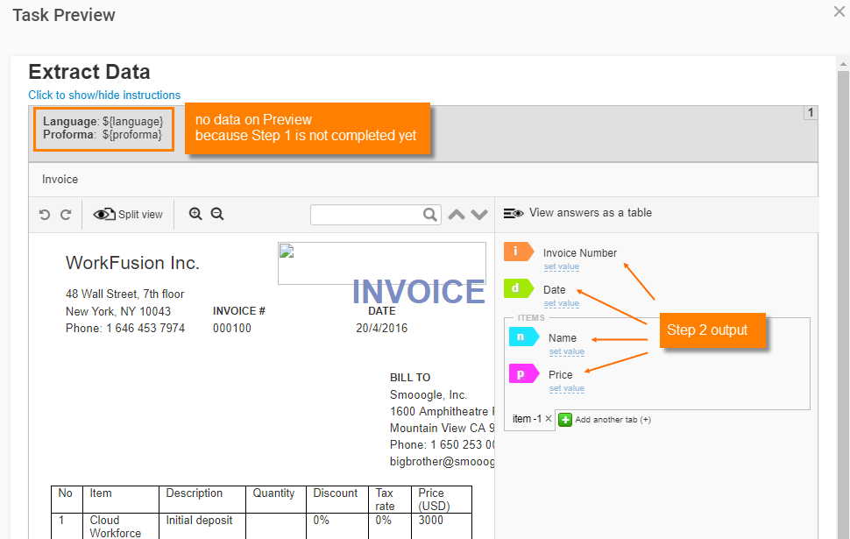Set value for Date field

561,303
